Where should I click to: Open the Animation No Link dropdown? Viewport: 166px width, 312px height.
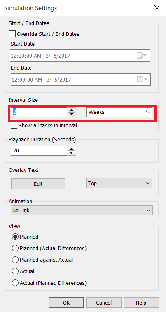click(82, 210)
